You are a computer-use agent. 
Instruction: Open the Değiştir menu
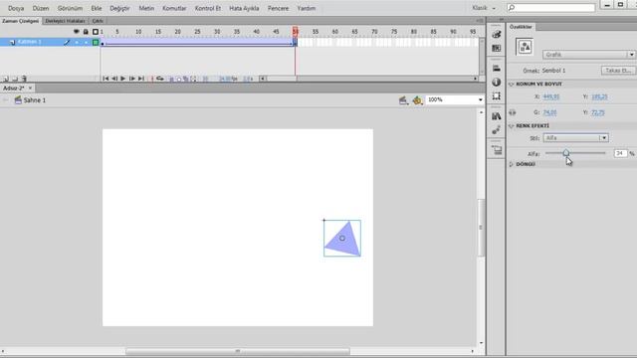[119, 8]
